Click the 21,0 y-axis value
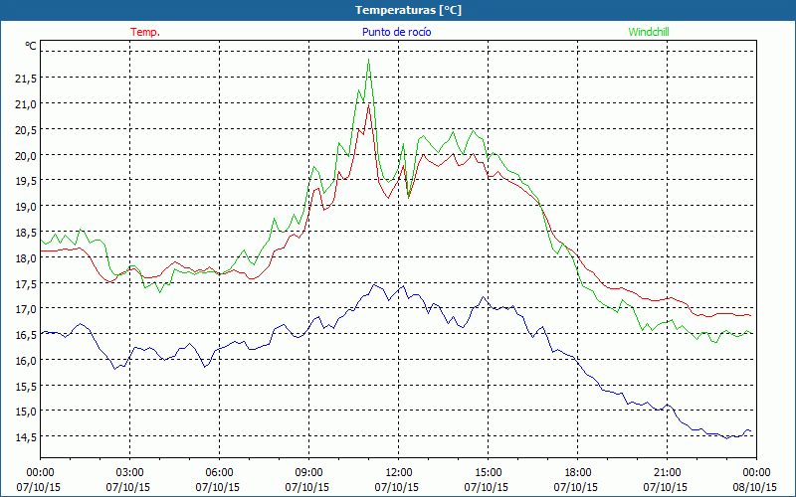This screenshot has height=497, width=796. click(x=26, y=104)
